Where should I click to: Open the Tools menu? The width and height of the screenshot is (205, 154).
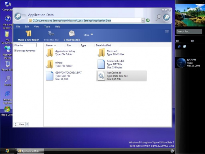[47, 26]
